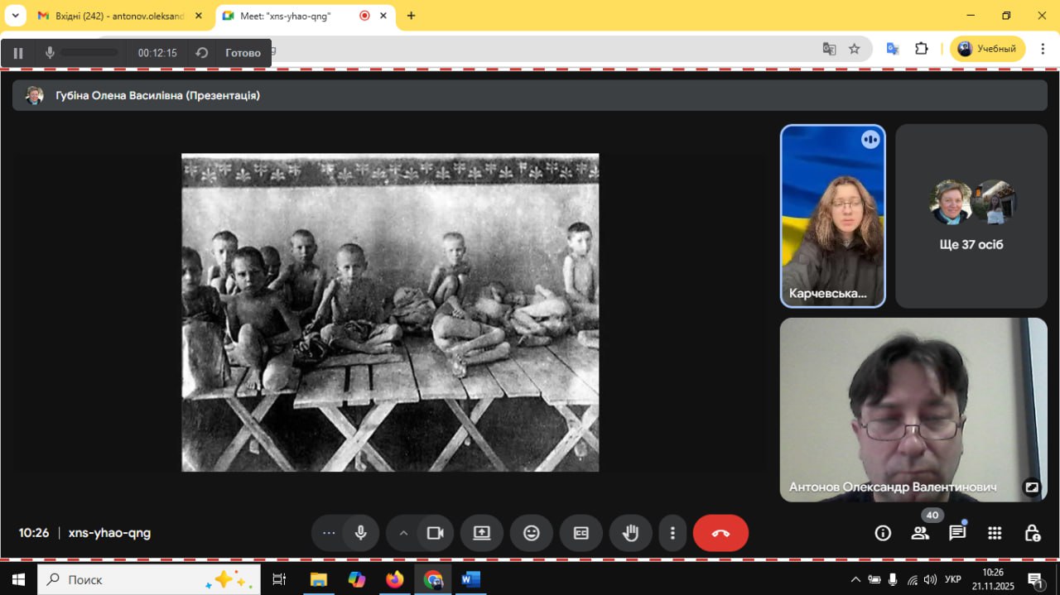
Task: Toggle the microphone in the Meet controls
Action: pyautogui.click(x=360, y=533)
